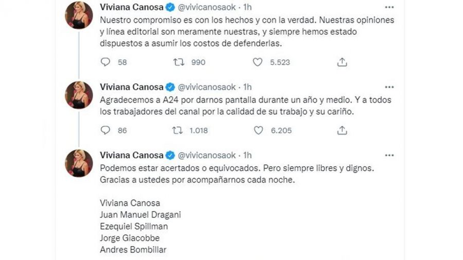Open more options on first tweet
463x260 pixels.
[x=390, y=7]
